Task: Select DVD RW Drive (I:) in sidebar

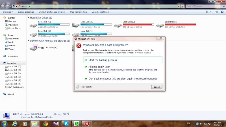Action: coord(14,87)
